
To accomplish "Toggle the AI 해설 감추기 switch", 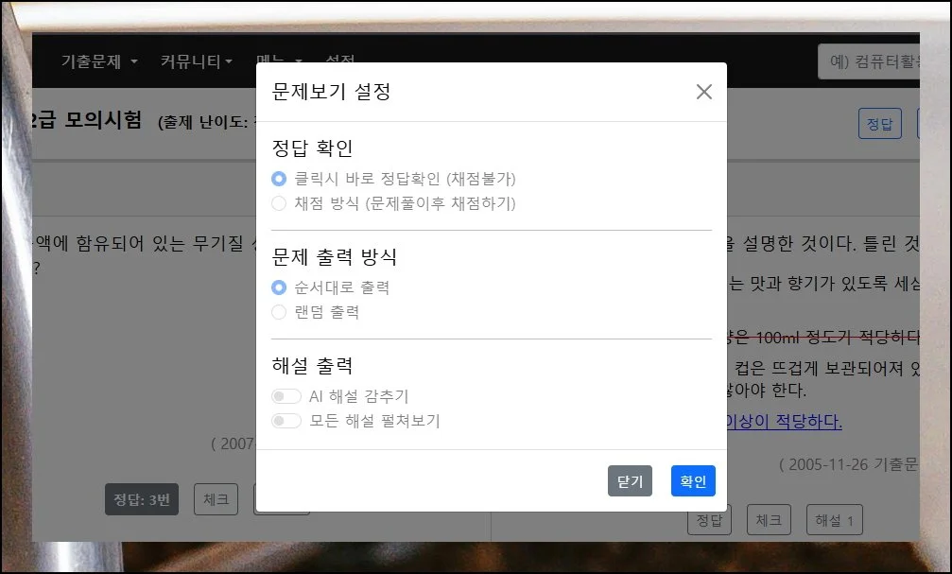I will point(286,396).
